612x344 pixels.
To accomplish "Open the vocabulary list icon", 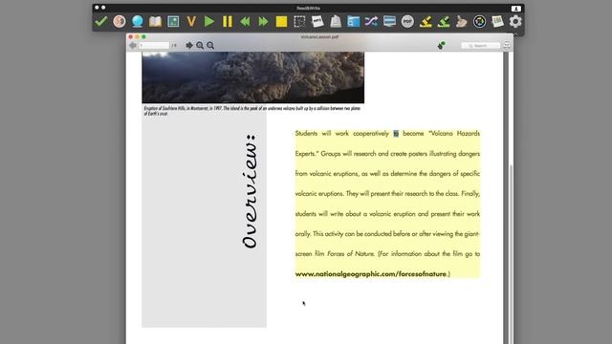I will (x=497, y=21).
